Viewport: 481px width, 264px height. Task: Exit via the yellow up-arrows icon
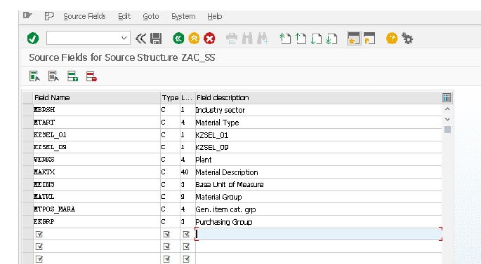[194, 39]
